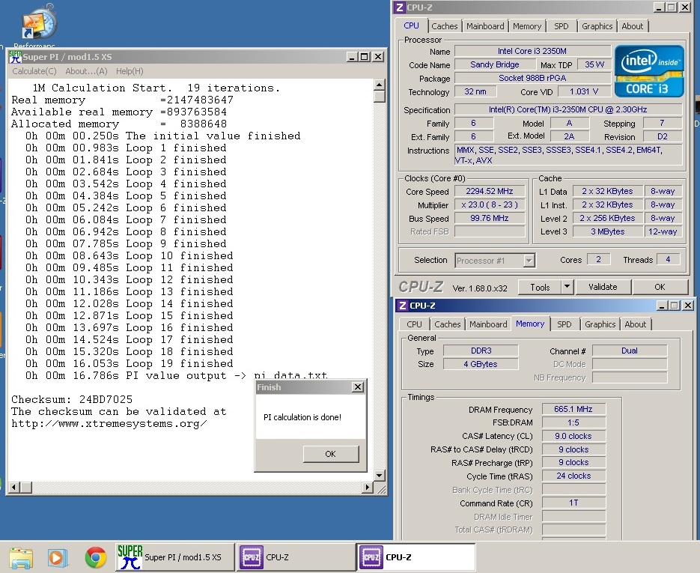Switch to About tab in Memory CPU-Z window
The width and height of the screenshot is (700, 573).
tap(636, 324)
